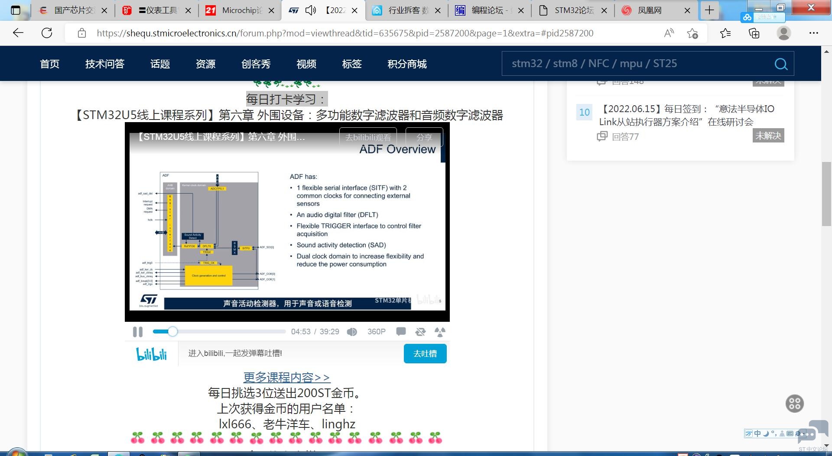832x456 pixels.
Task: Open the 更多课程内容>> link
Action: [x=287, y=377]
